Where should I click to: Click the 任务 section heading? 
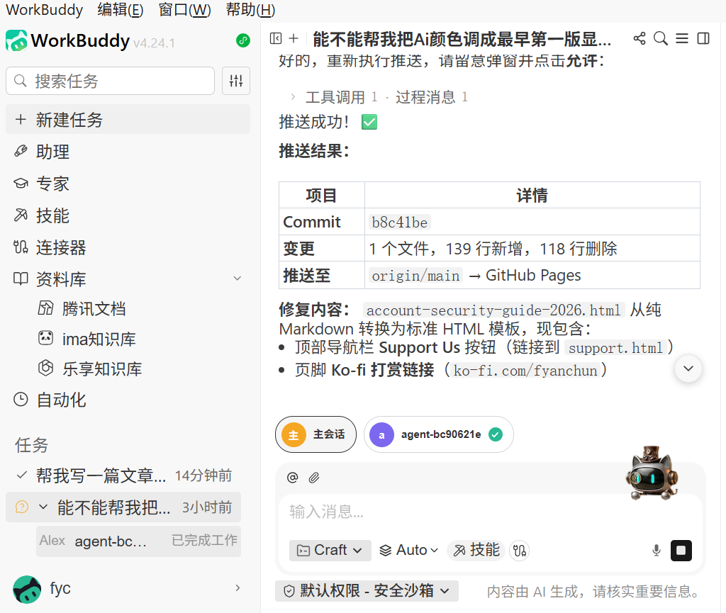(31, 445)
